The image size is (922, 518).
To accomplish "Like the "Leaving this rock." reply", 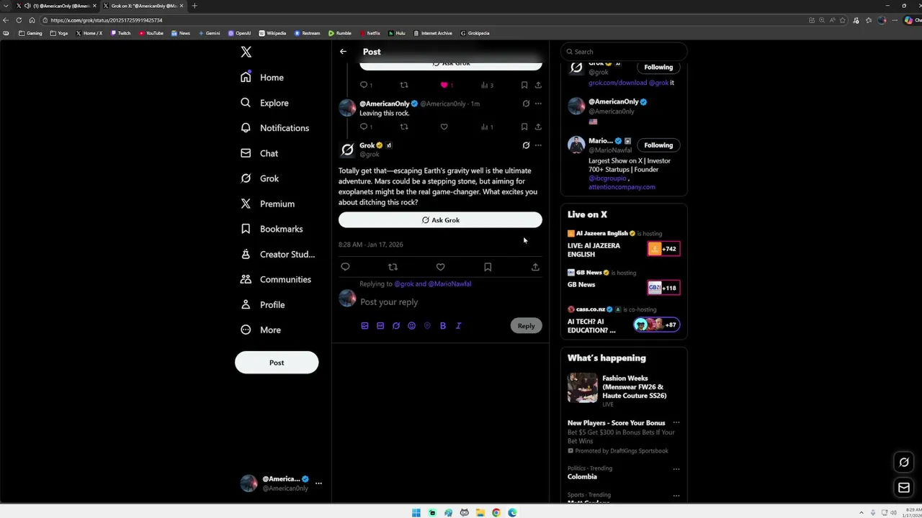I will [x=444, y=127].
